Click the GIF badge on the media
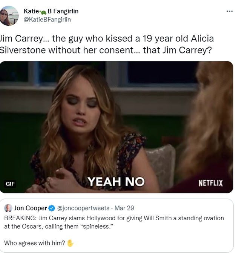This screenshot has width=239, height=256. point(10,184)
